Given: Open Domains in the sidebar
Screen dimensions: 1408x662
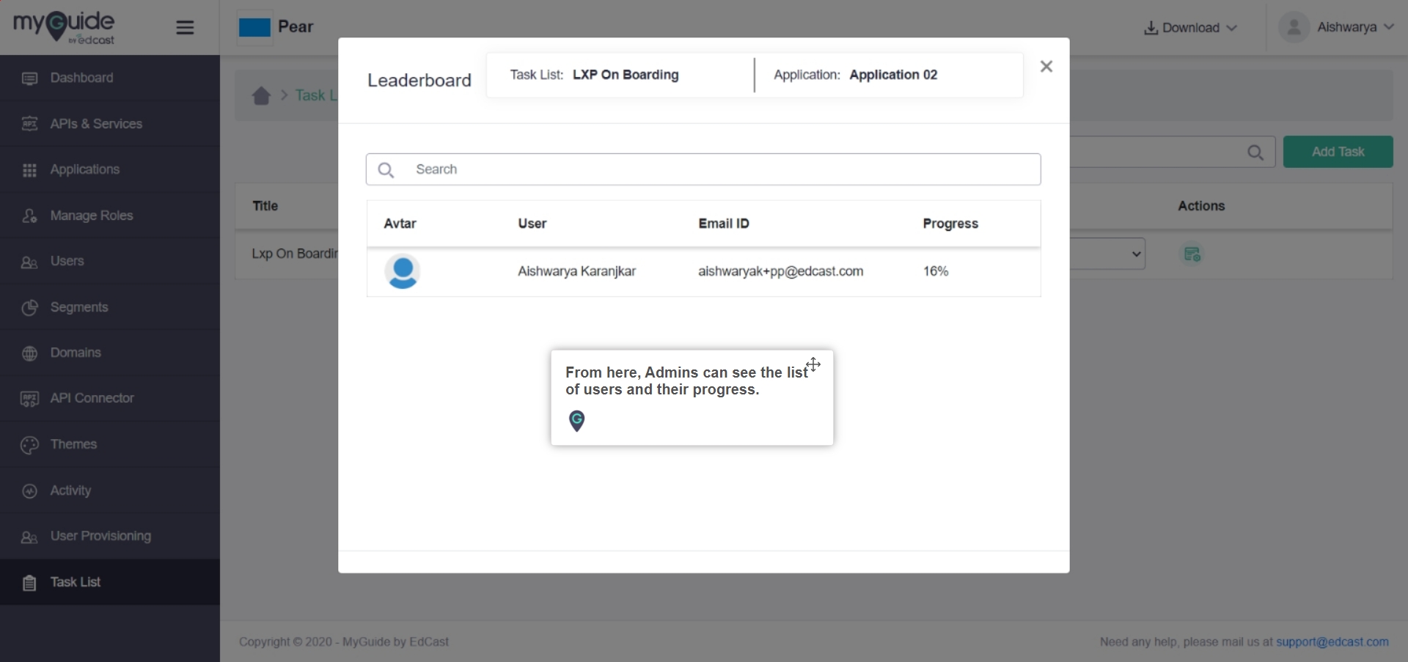Looking at the screenshot, I should (x=110, y=353).
